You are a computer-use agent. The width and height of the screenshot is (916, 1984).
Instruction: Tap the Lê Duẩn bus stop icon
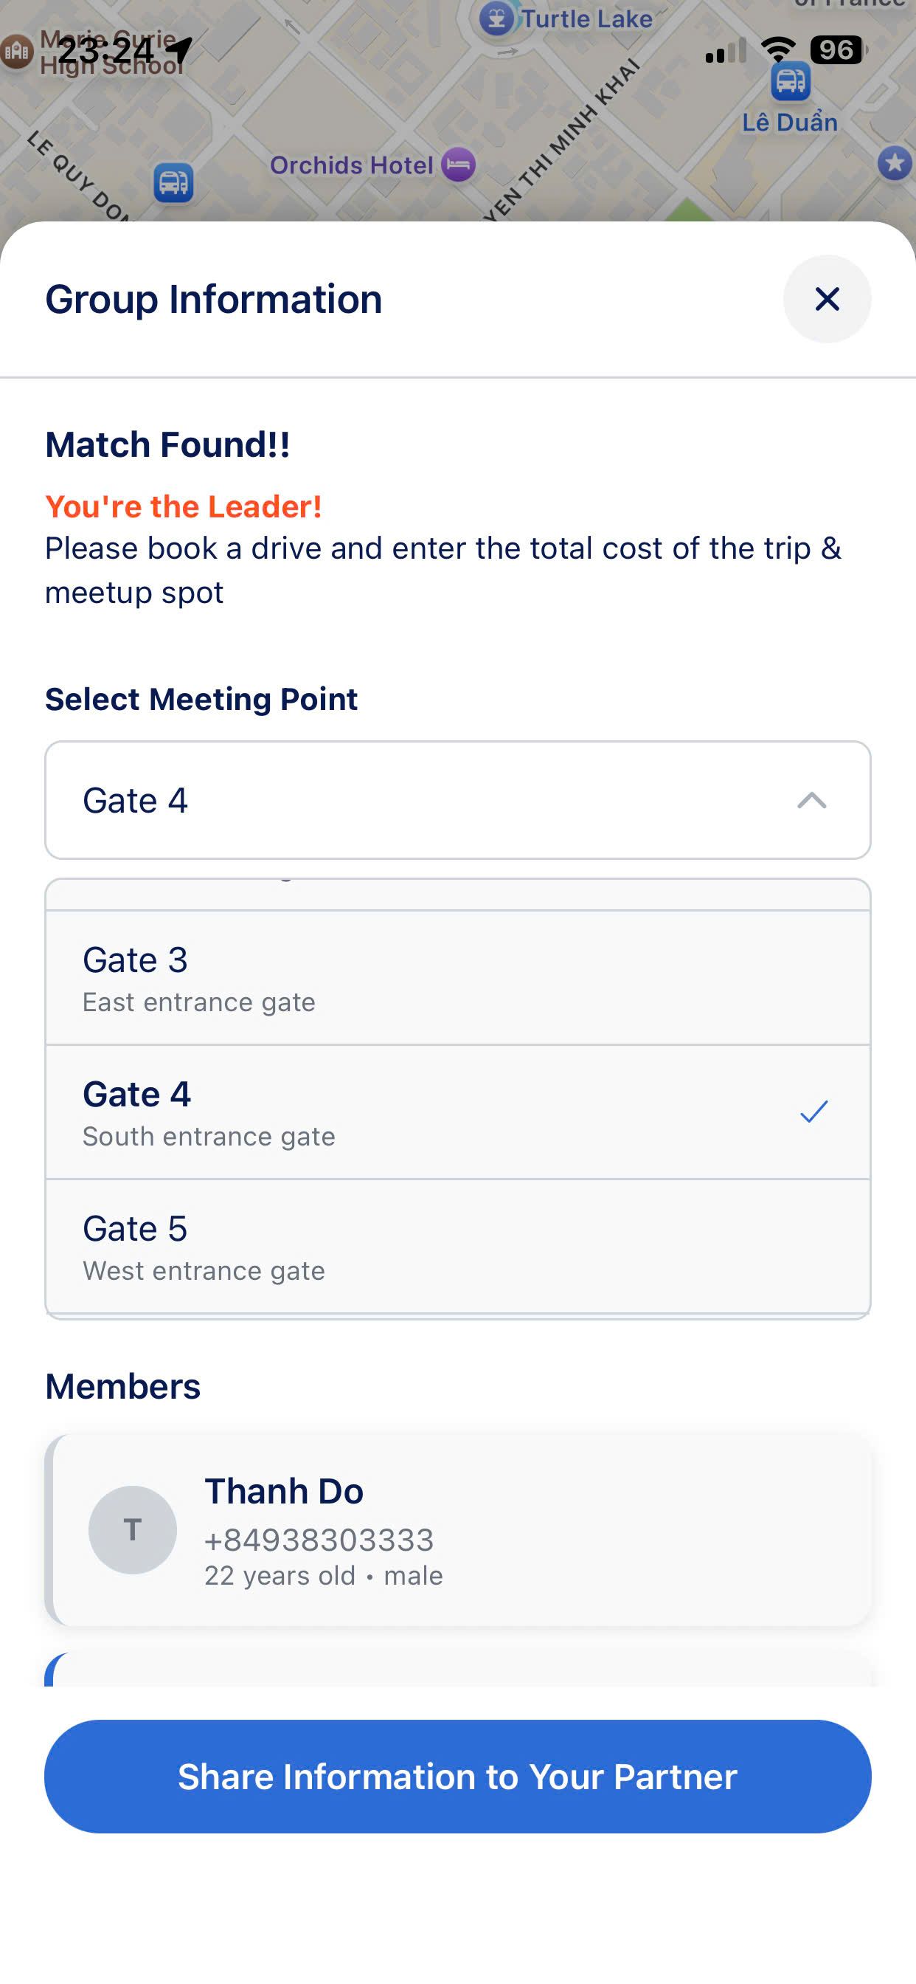tap(790, 81)
